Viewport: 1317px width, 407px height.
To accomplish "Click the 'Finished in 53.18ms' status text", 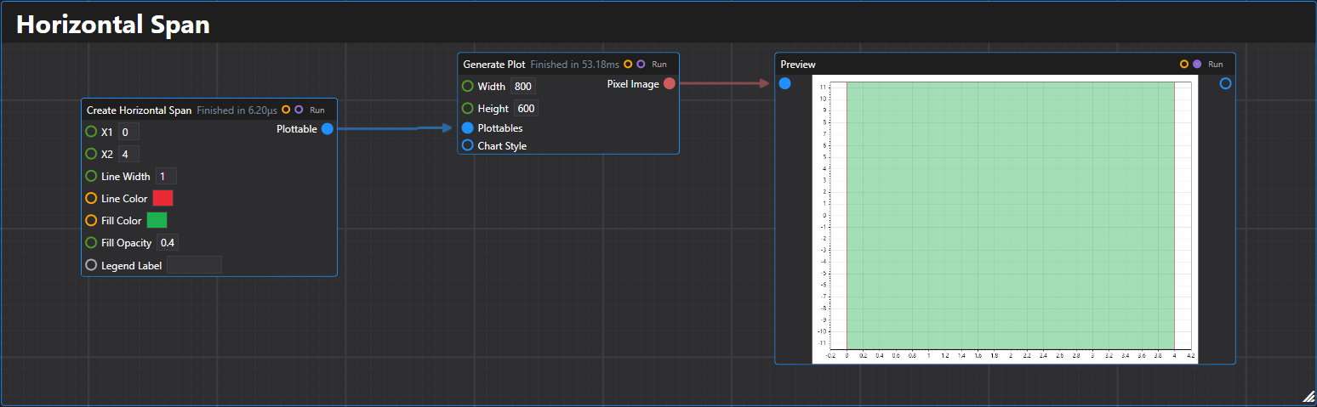I will tap(575, 65).
